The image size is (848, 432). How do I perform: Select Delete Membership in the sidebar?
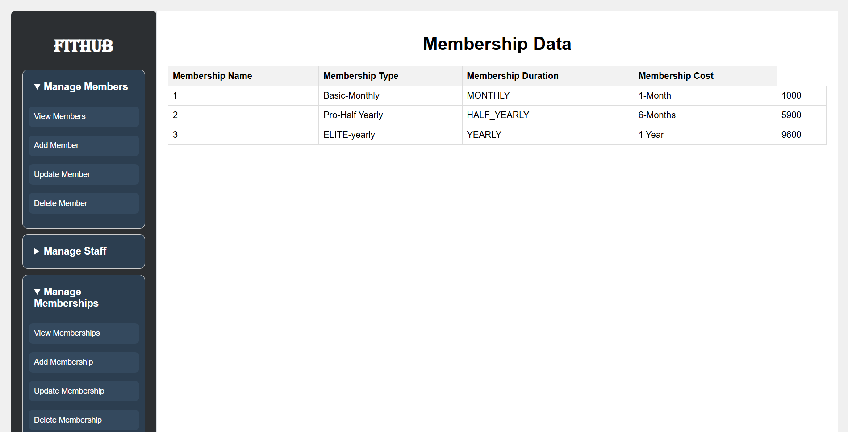(x=84, y=420)
